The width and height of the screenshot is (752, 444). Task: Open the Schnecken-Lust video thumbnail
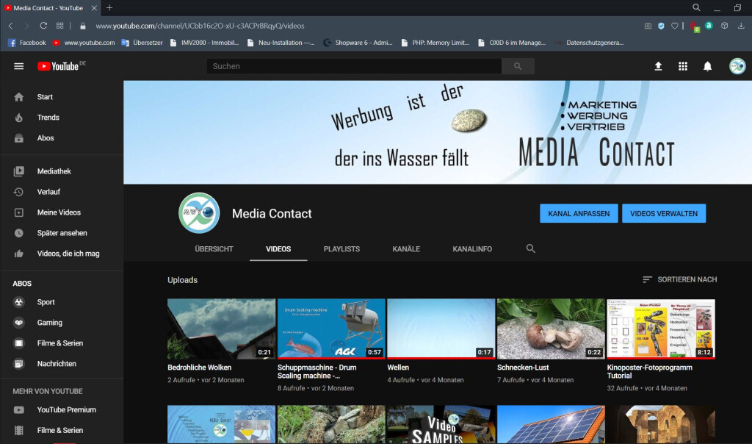[550, 329]
